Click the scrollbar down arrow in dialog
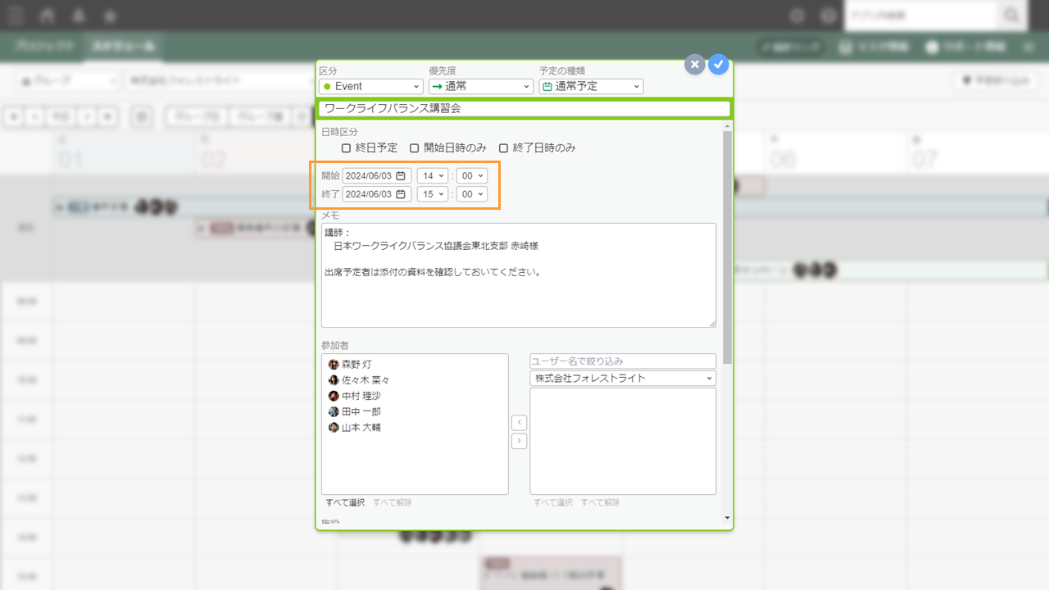1049x590 pixels. (728, 518)
